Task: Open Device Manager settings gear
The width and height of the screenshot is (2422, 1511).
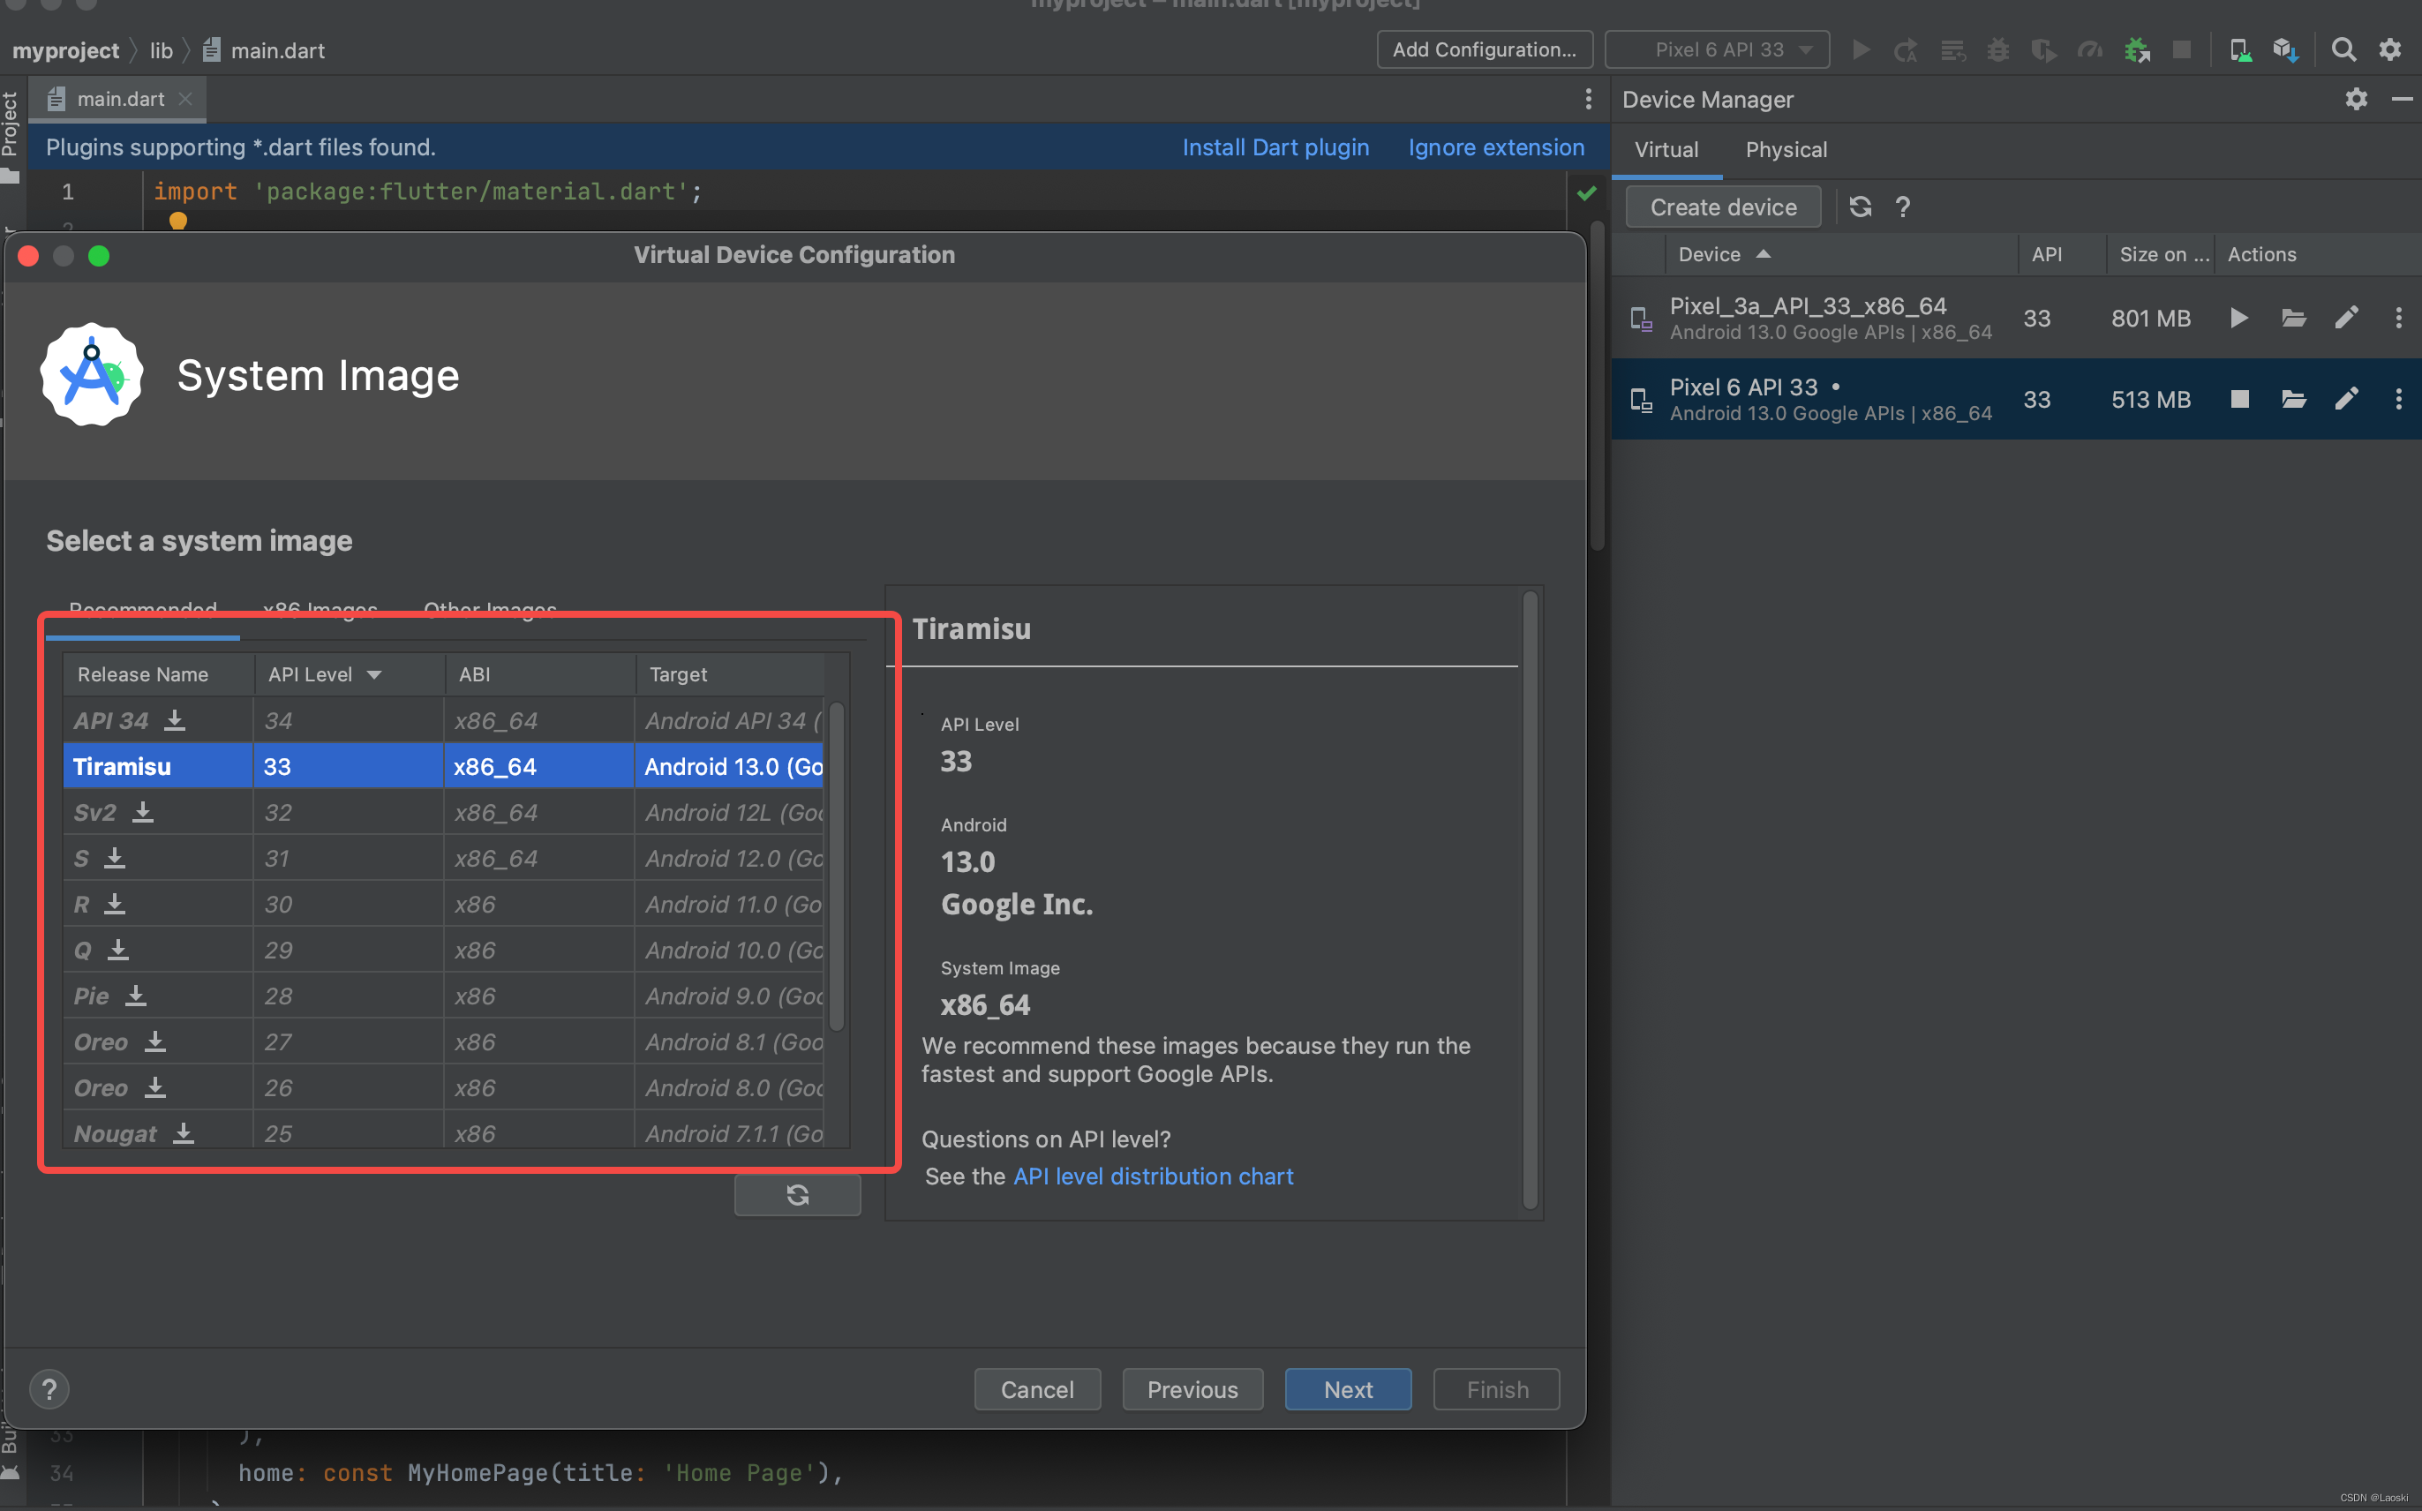Action: (2356, 99)
